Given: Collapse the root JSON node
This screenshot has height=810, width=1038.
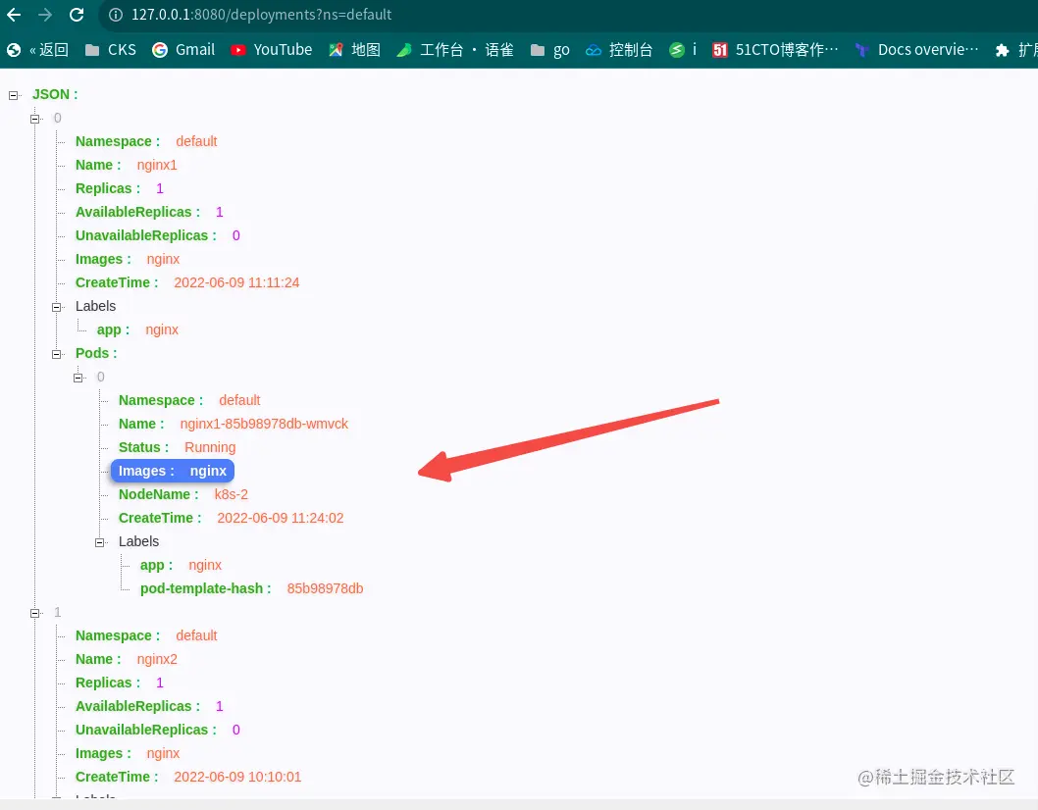Looking at the screenshot, I should 13,95.
